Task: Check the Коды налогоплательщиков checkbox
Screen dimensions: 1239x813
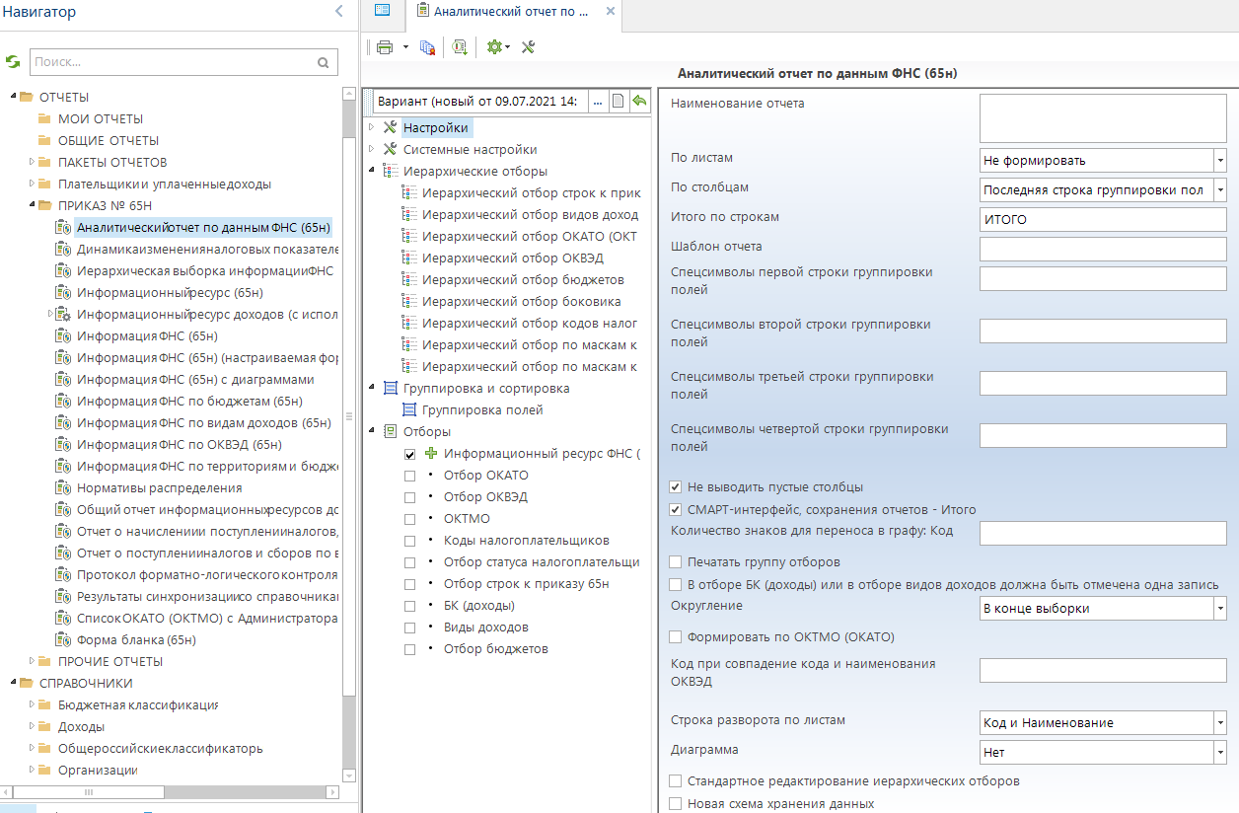Action: (x=410, y=541)
